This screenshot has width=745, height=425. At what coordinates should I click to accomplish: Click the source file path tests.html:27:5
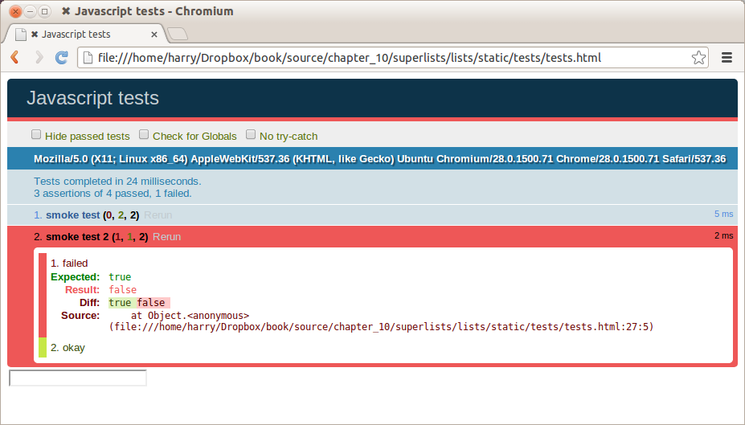point(381,327)
